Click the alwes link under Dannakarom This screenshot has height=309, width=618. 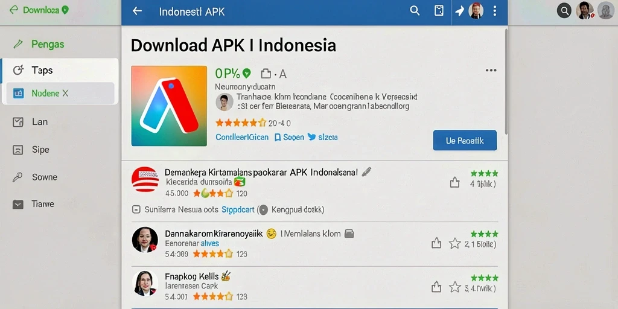click(x=209, y=243)
